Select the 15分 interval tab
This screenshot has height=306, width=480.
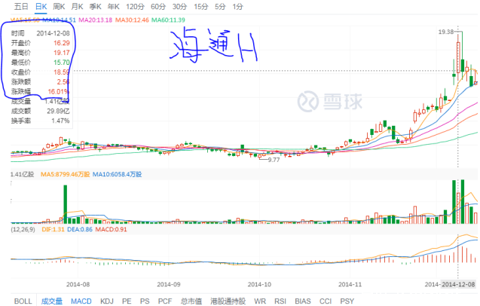[200, 7]
